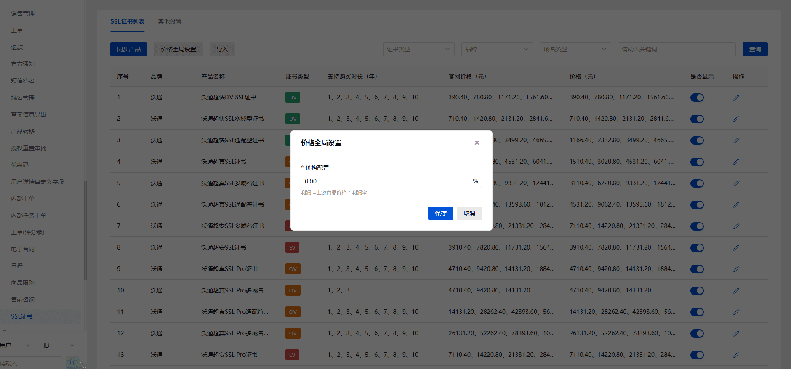Click the 价格全局设置 button
Viewport: 791px width, 369px height.
coord(178,49)
